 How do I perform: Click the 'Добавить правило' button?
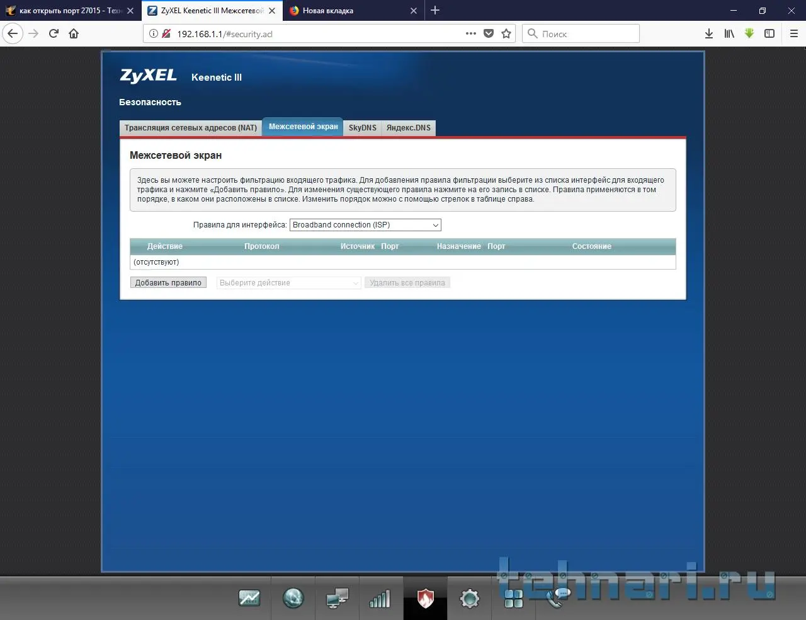point(168,283)
